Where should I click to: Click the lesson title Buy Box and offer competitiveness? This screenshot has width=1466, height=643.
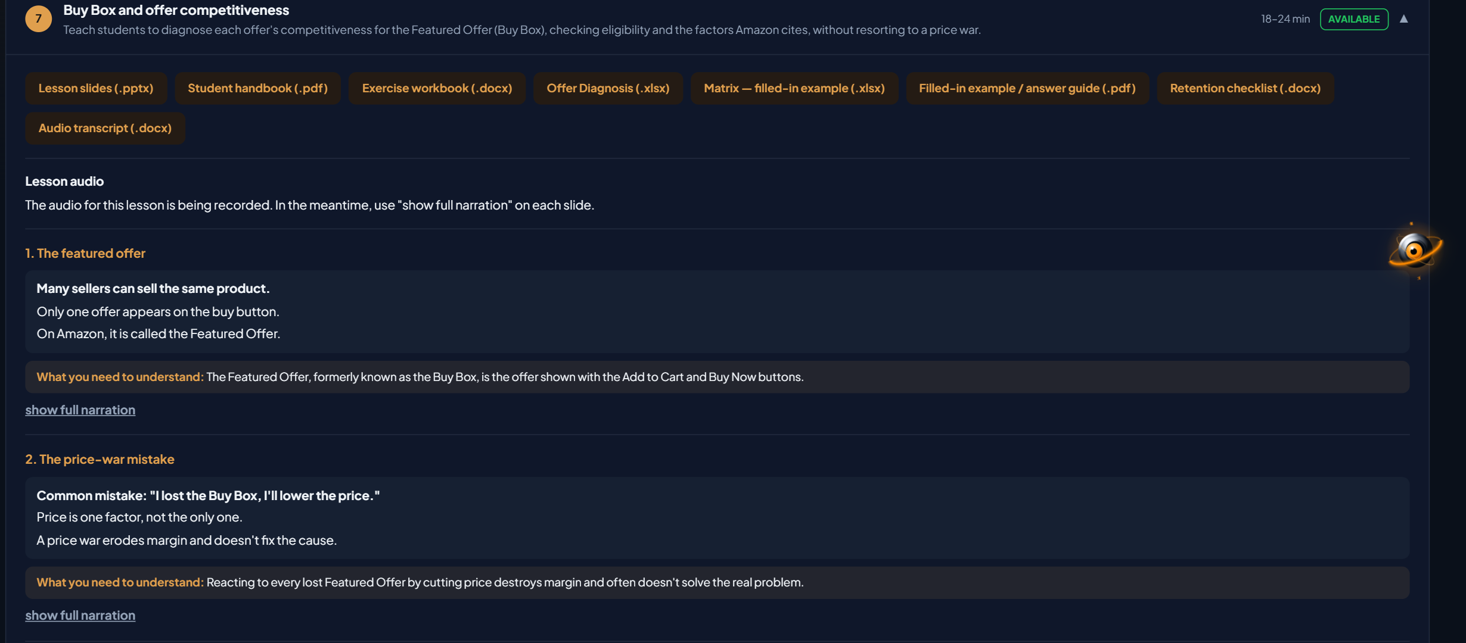[x=176, y=10]
